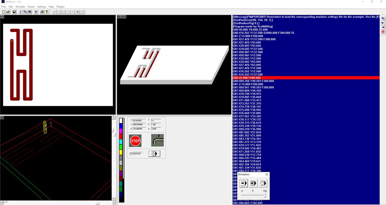Image resolution: width=386 pixels, height=205 pixels.
Task: Adjust the simulation speed percent slider
Action: (254, 196)
